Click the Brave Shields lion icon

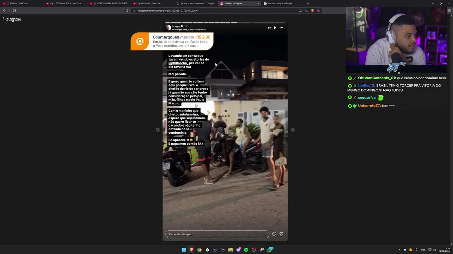(x=312, y=11)
